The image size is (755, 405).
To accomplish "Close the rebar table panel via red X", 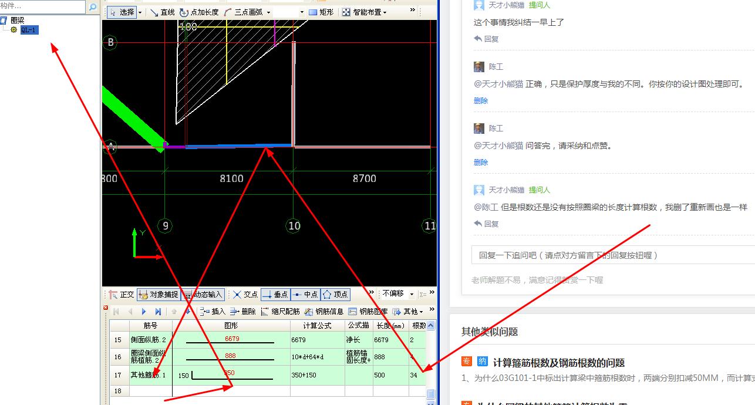I will tap(106, 308).
